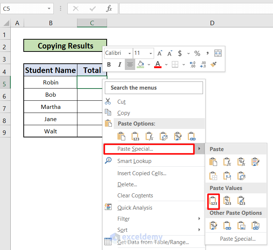Click the Search the menus field
The height and width of the screenshot is (250, 273).
click(x=154, y=88)
